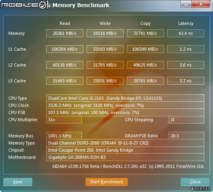Select L3 Cache Write 23051 MB/s
The width and height of the screenshot is (213, 192).
point(105,81)
